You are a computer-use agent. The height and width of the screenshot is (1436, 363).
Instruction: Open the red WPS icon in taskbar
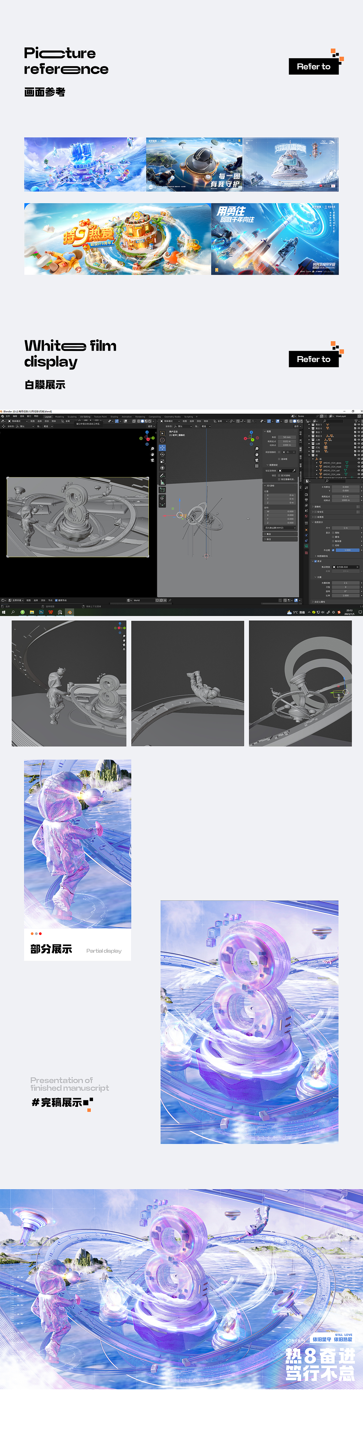[x=51, y=612]
